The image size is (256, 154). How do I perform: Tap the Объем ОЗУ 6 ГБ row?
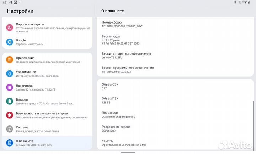pos(110,86)
